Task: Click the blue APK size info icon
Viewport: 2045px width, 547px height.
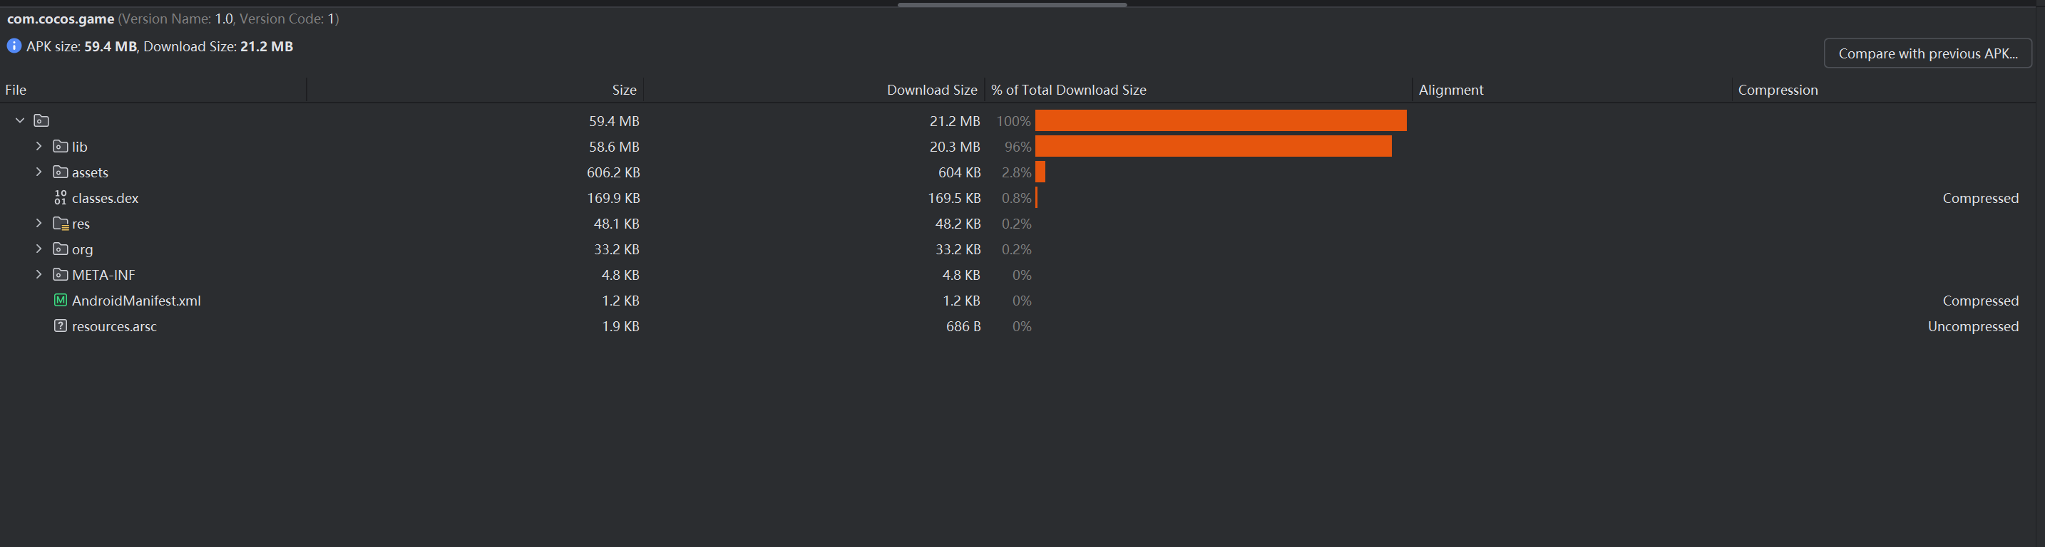Action: coord(14,46)
